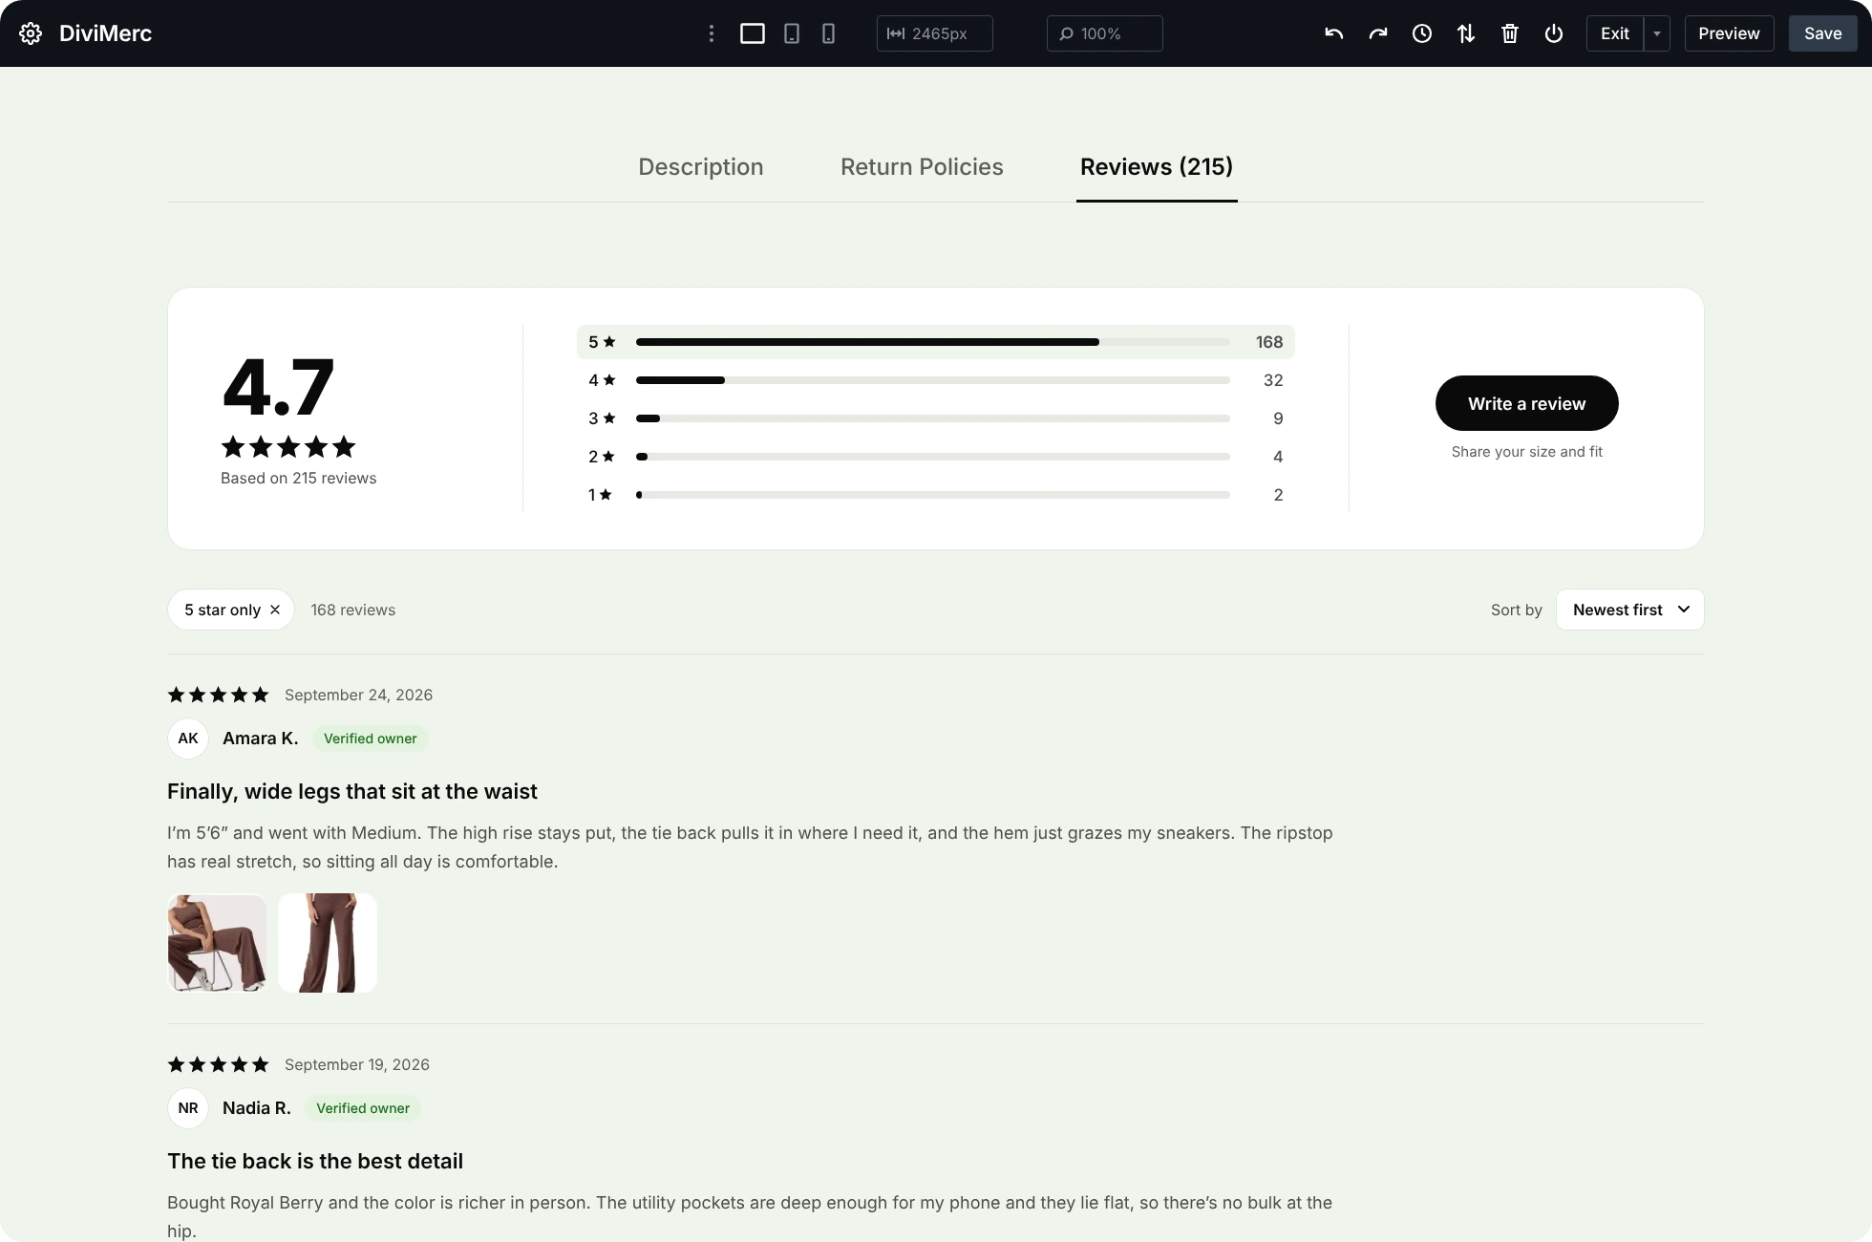Screen dimensions: 1872x1242
Task: Open the Description tab
Action: pyautogui.click(x=701, y=167)
